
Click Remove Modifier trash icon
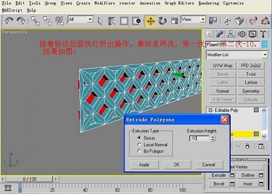(x=247, y=147)
